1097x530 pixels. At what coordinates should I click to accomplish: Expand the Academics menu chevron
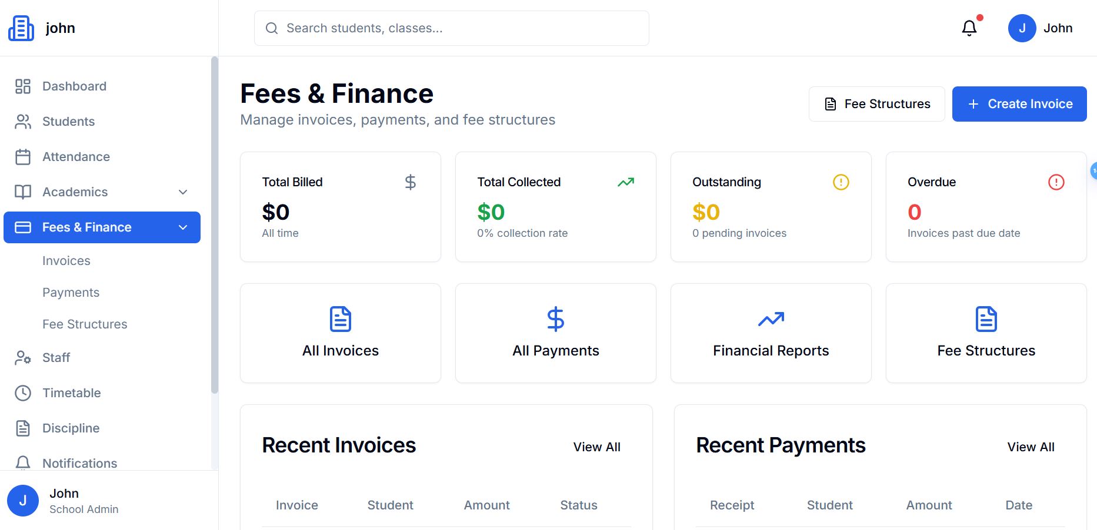coord(183,192)
